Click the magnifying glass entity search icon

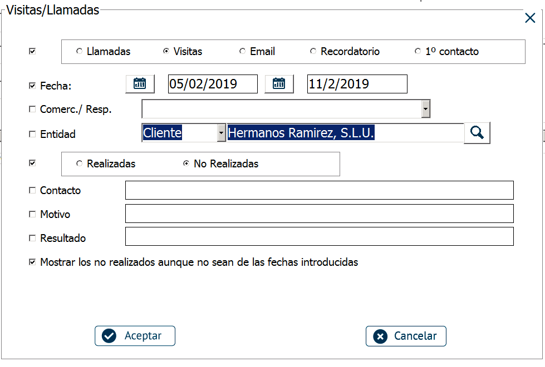(477, 133)
